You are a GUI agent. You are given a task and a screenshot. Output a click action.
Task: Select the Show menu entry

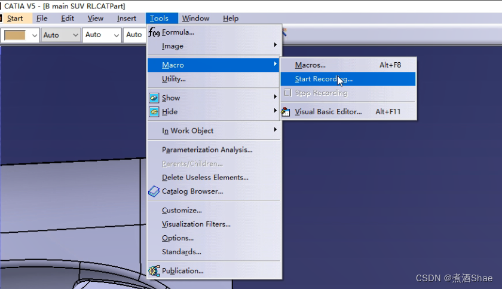tap(214, 98)
